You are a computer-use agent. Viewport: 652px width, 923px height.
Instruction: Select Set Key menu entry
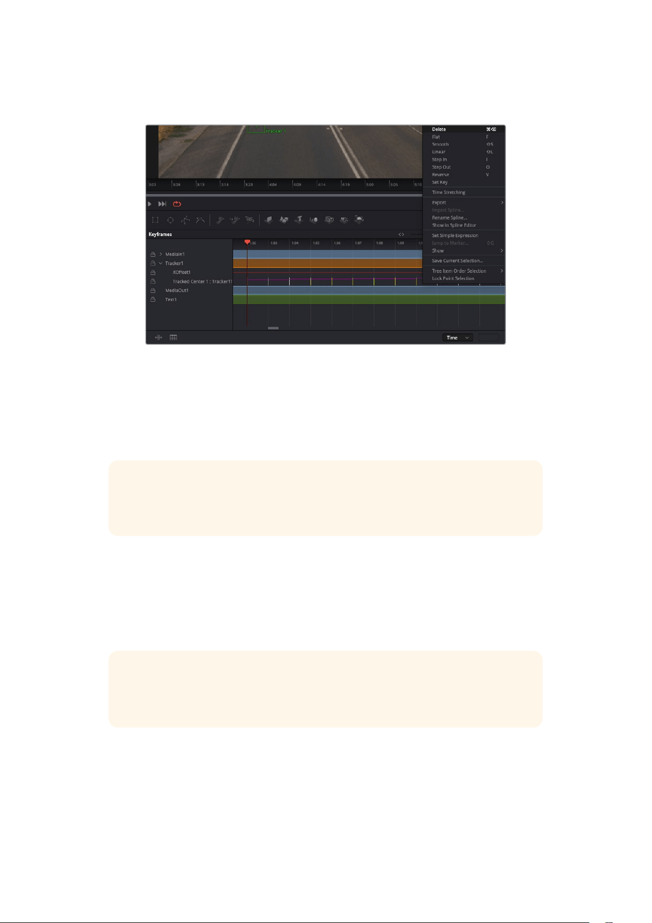coord(464,182)
